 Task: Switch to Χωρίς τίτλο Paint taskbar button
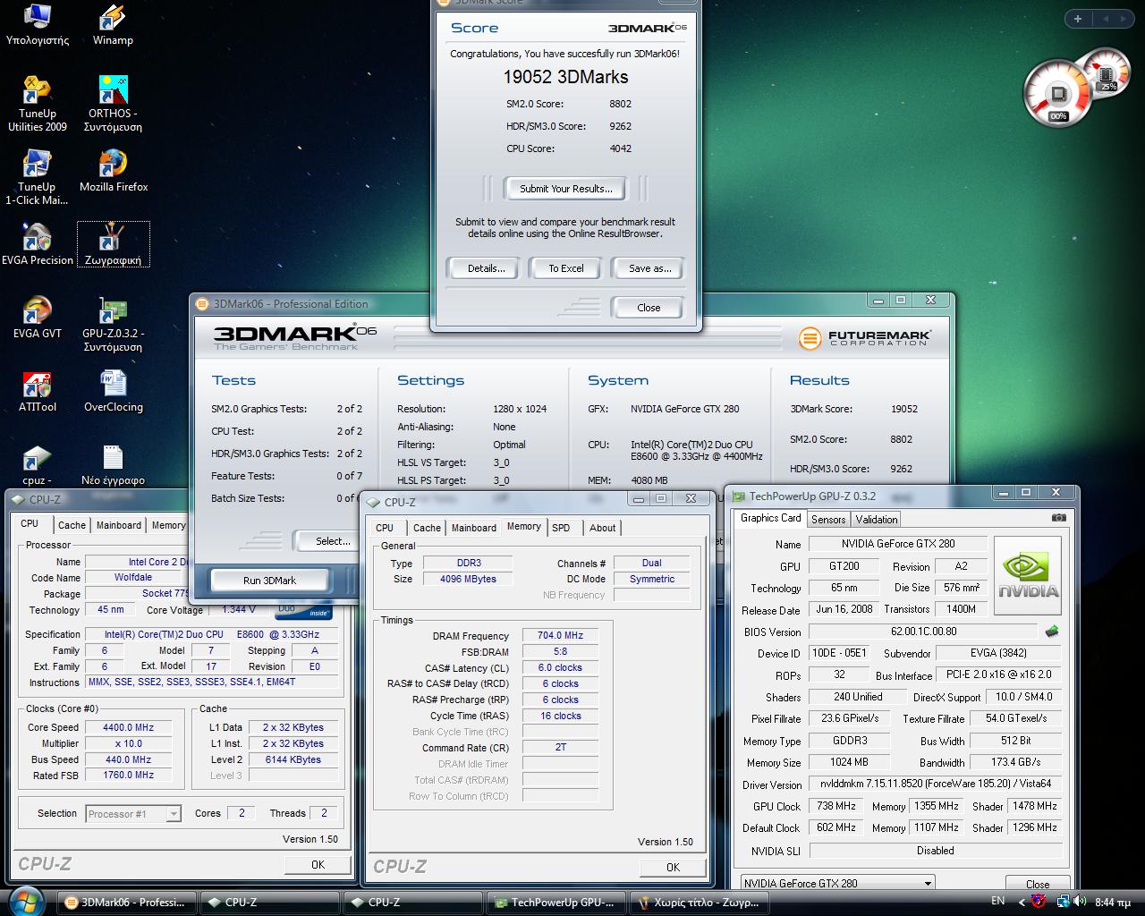[x=699, y=902]
